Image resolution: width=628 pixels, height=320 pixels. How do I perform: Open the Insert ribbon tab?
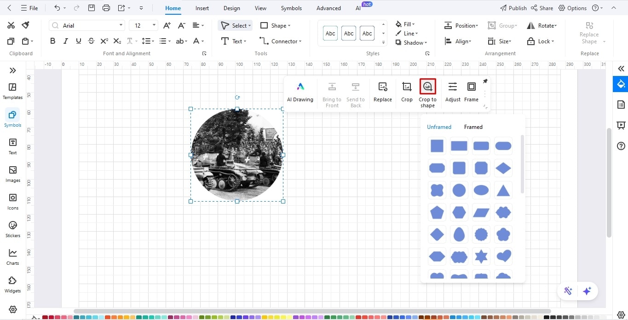pyautogui.click(x=202, y=8)
